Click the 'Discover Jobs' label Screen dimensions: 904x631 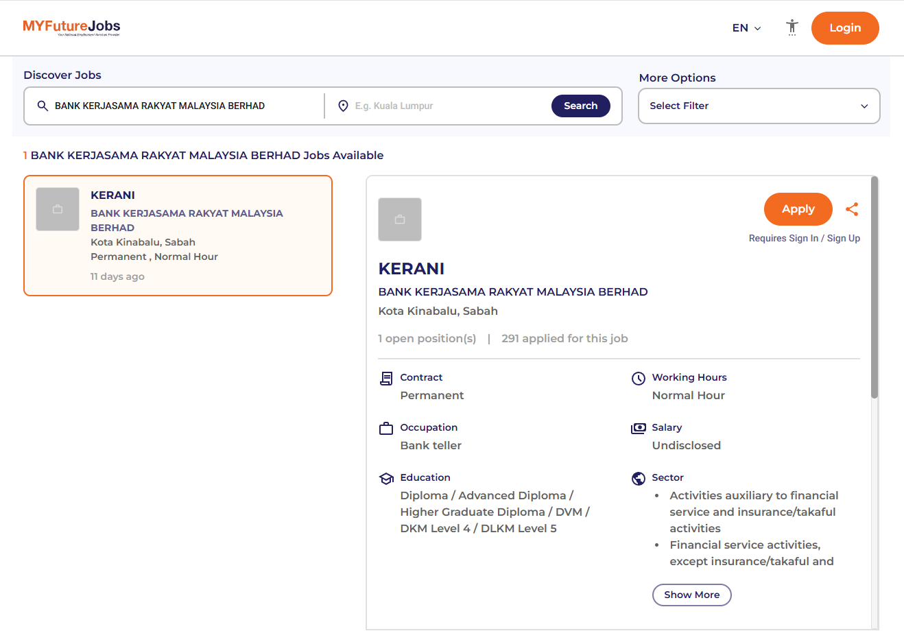click(62, 75)
